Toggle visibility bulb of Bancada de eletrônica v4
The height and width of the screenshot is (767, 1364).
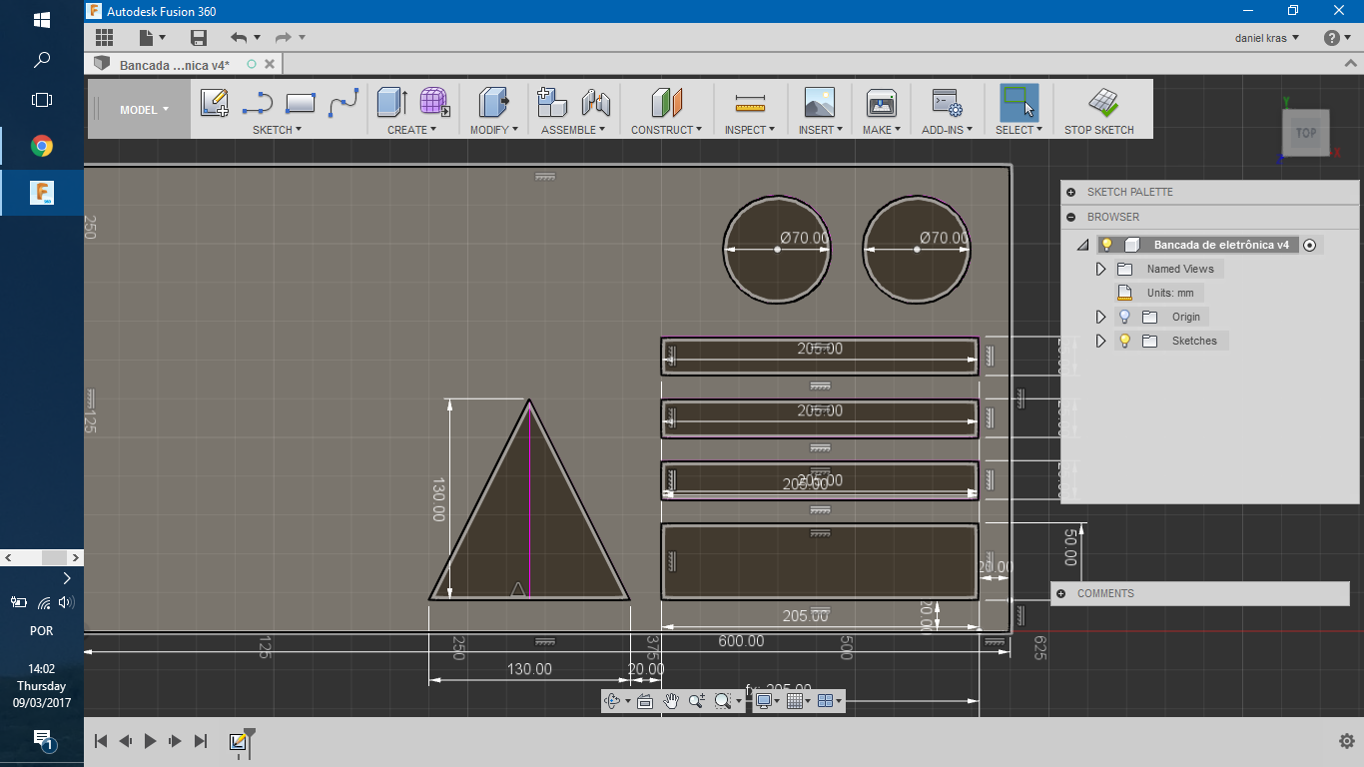pos(1106,245)
